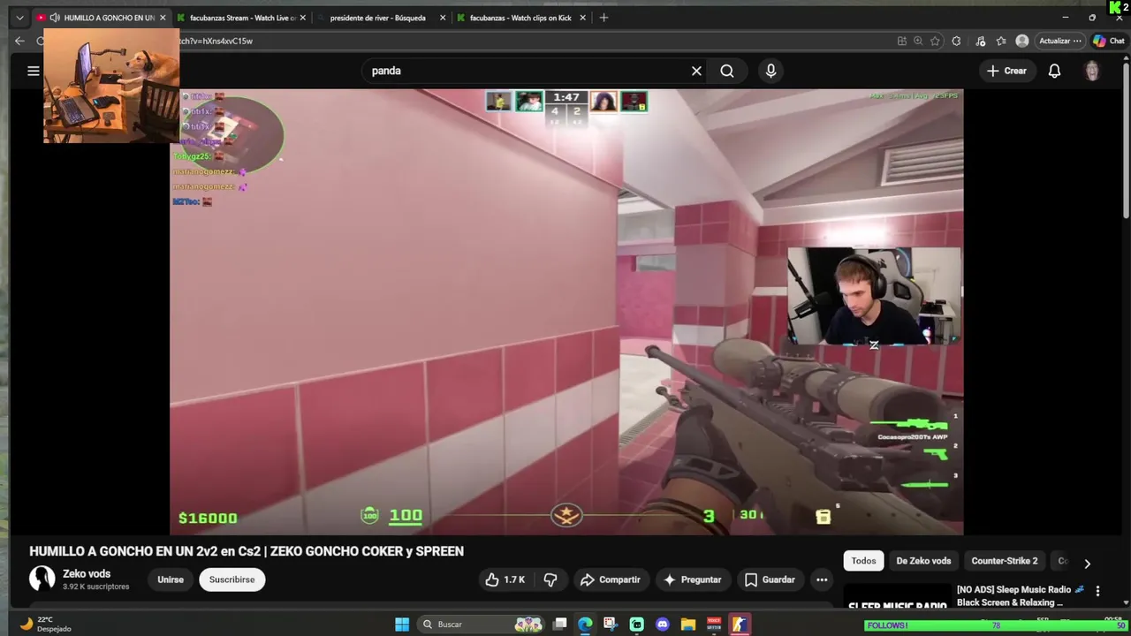Viewport: 1131px width, 636px height.
Task: Run the search with the magnifier button
Action: 727,71
